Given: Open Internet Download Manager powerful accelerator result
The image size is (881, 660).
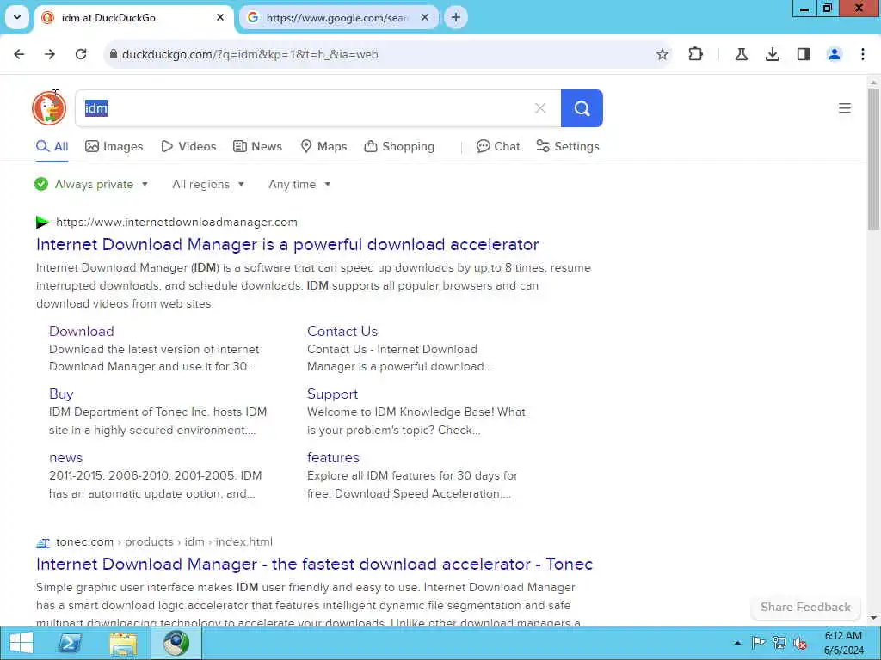Looking at the screenshot, I should (287, 245).
